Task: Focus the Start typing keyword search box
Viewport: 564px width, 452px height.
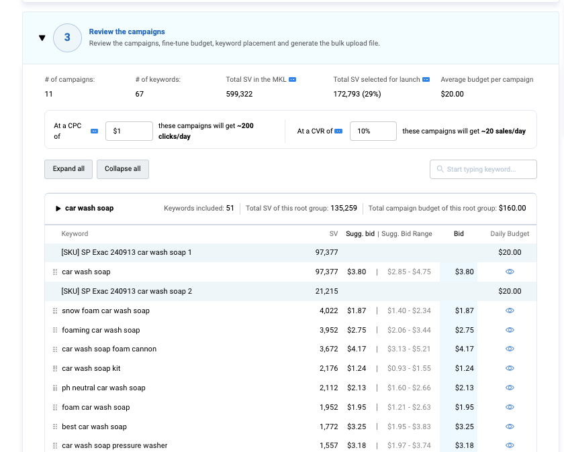Action: point(483,169)
